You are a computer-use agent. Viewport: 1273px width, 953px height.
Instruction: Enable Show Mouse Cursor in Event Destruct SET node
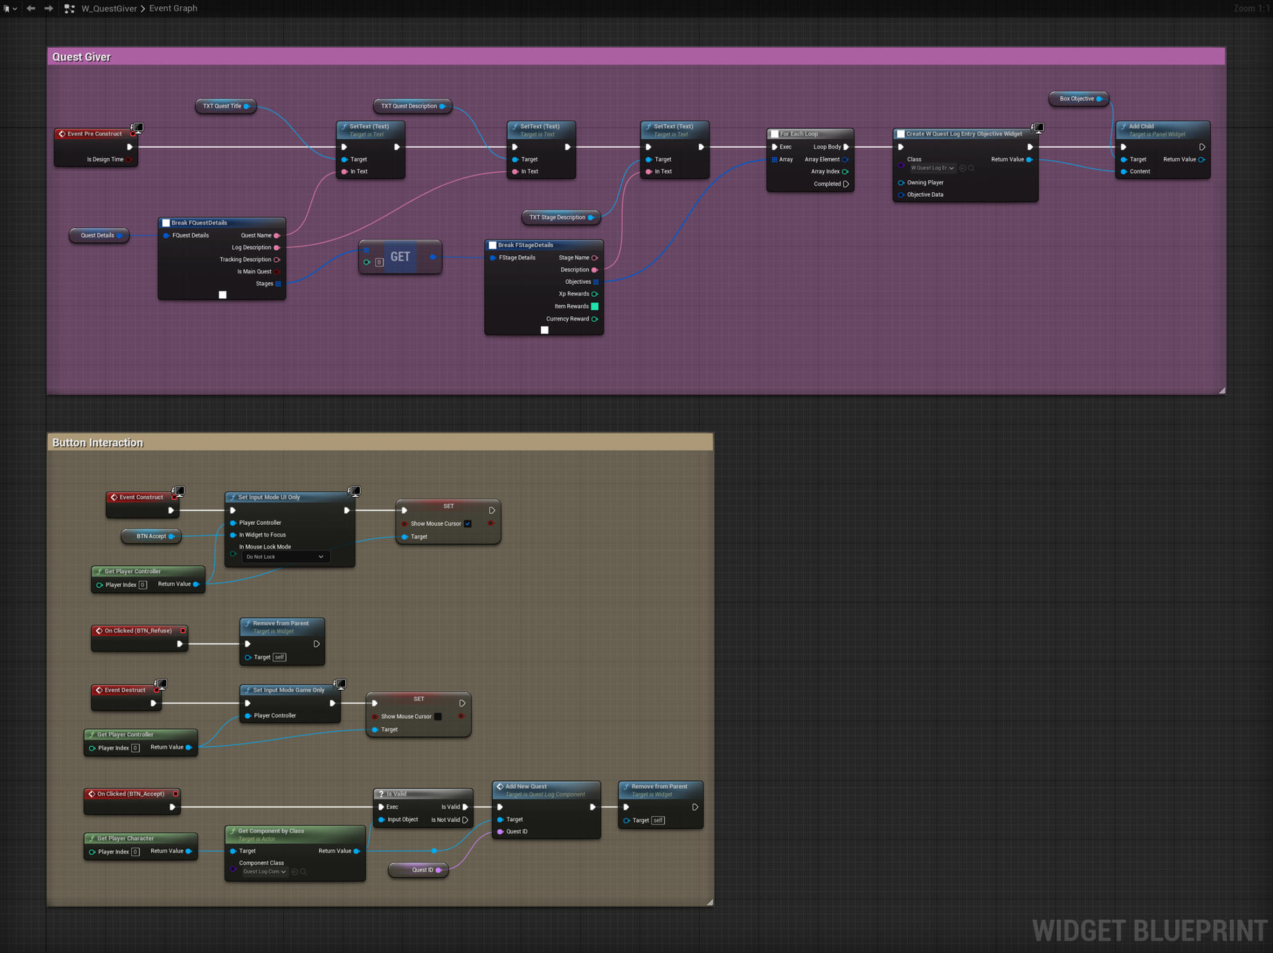pyautogui.click(x=438, y=716)
